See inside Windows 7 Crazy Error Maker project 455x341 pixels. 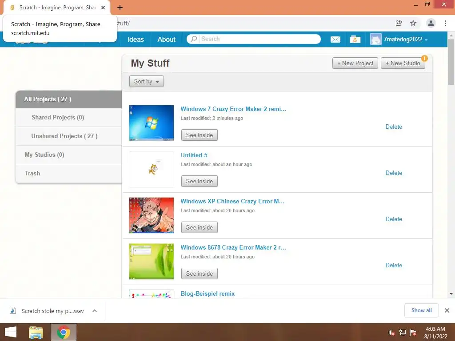pos(200,135)
